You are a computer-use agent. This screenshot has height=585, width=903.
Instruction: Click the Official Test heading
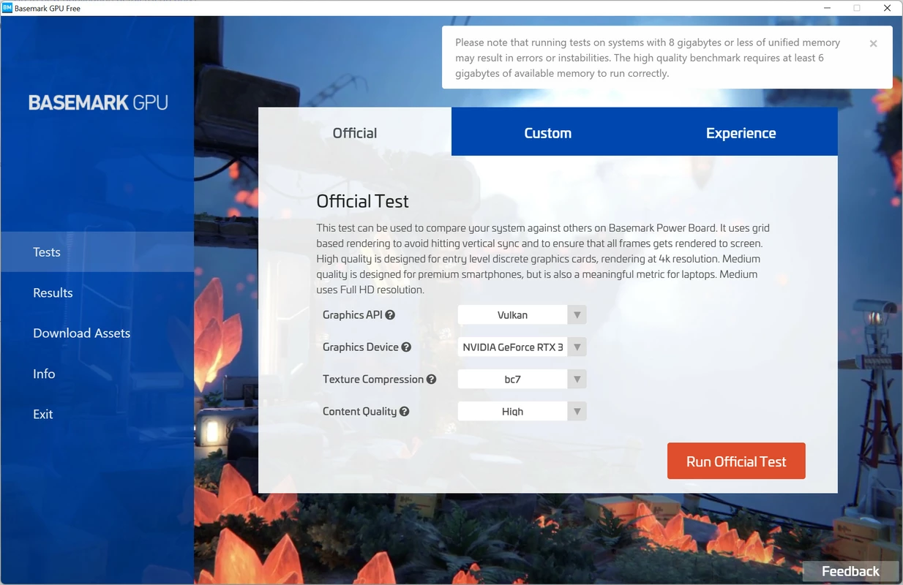tap(362, 201)
